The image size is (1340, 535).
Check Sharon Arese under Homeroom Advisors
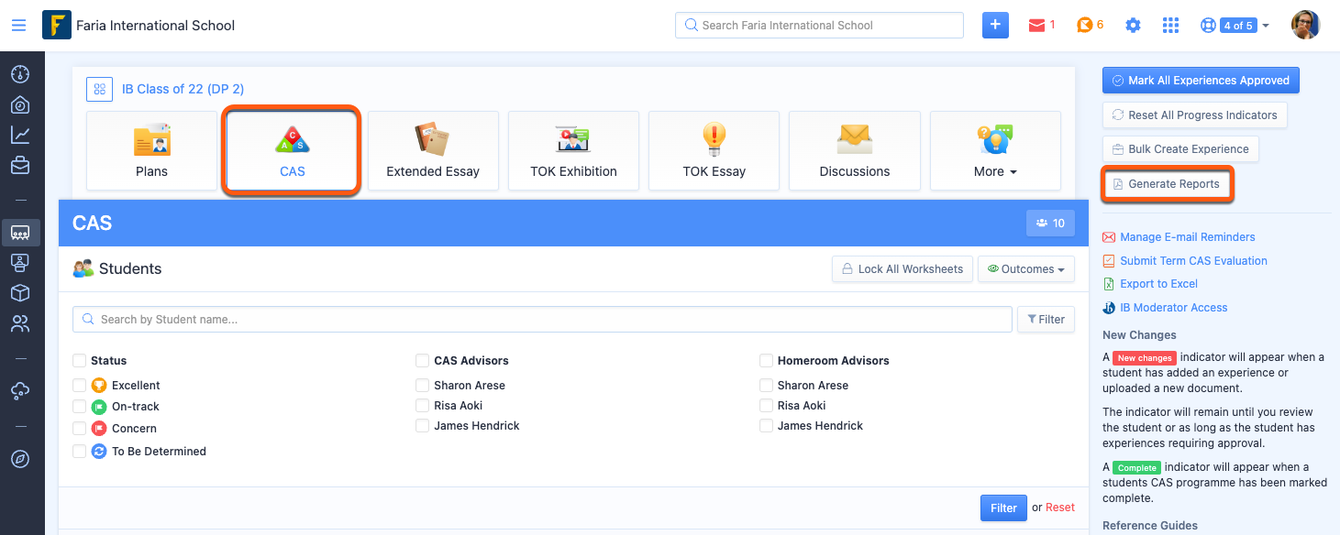point(766,386)
